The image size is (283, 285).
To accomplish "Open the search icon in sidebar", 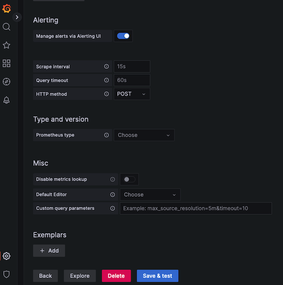I will coord(7,27).
